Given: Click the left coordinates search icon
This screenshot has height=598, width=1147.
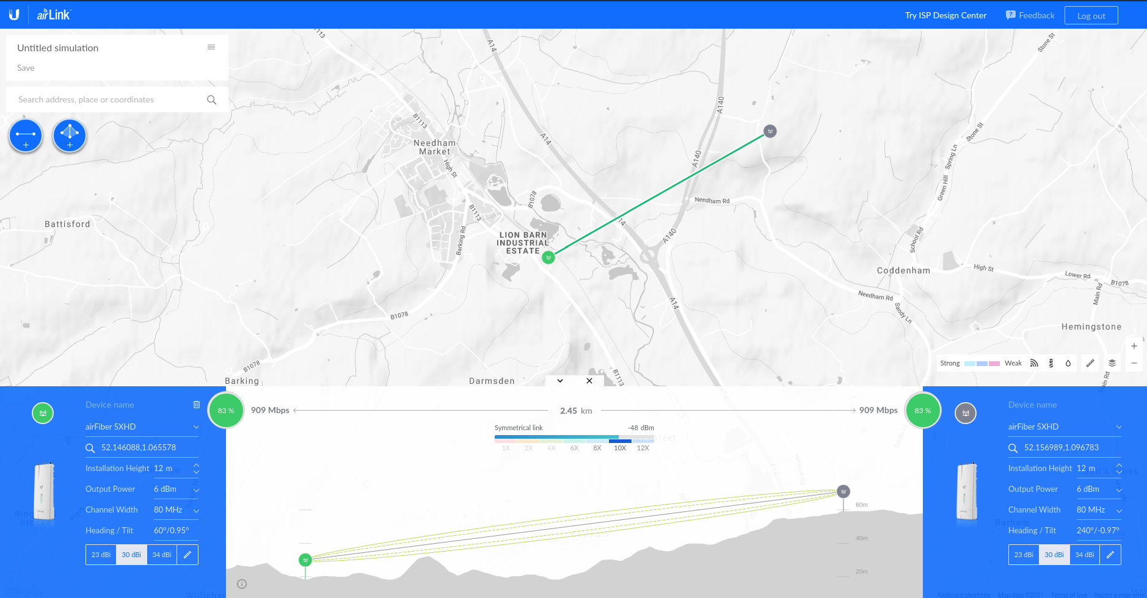Looking at the screenshot, I should [90, 448].
